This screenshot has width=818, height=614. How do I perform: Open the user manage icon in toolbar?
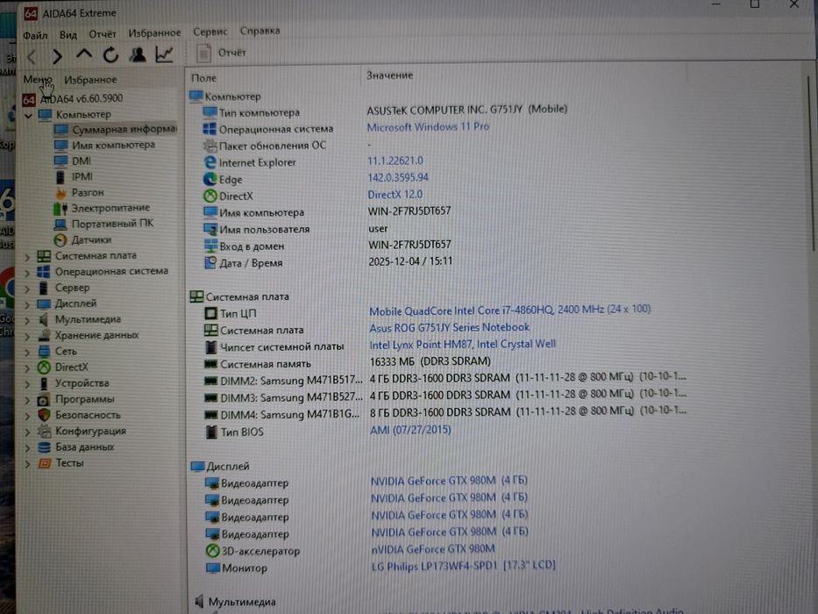[138, 54]
